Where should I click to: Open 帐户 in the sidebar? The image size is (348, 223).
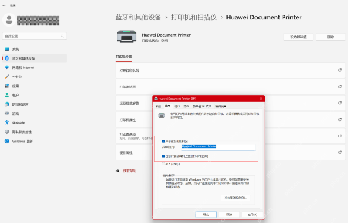tap(34, 95)
